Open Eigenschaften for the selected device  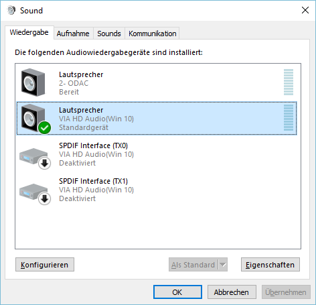pyautogui.click(x=270, y=265)
